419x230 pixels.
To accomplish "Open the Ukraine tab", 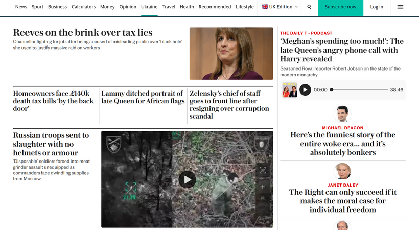I will [149, 7].
